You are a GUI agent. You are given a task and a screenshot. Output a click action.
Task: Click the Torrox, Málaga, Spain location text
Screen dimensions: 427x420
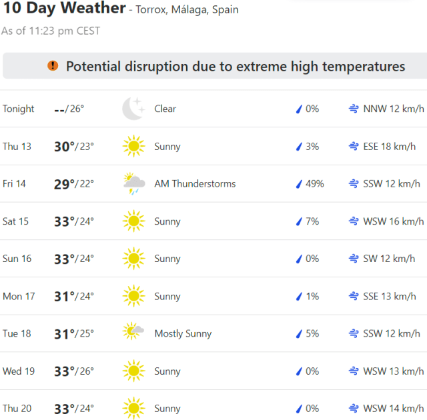[187, 10]
